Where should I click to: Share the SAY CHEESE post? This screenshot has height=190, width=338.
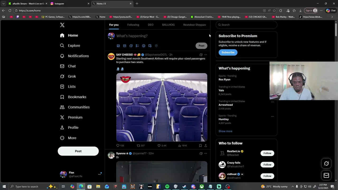[206, 146]
